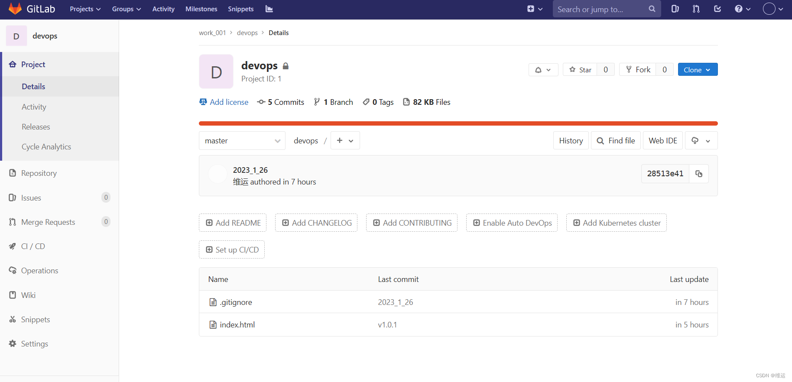Click Add CHANGELOG
The width and height of the screenshot is (792, 382).
(x=316, y=223)
